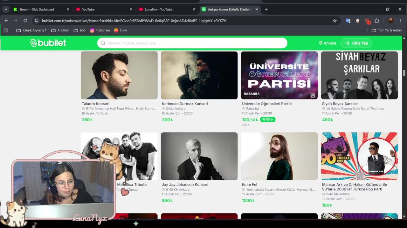The width and height of the screenshot is (407, 228).
Task: Click the 1200₺ price under Emre Fel
Action: 248,200
